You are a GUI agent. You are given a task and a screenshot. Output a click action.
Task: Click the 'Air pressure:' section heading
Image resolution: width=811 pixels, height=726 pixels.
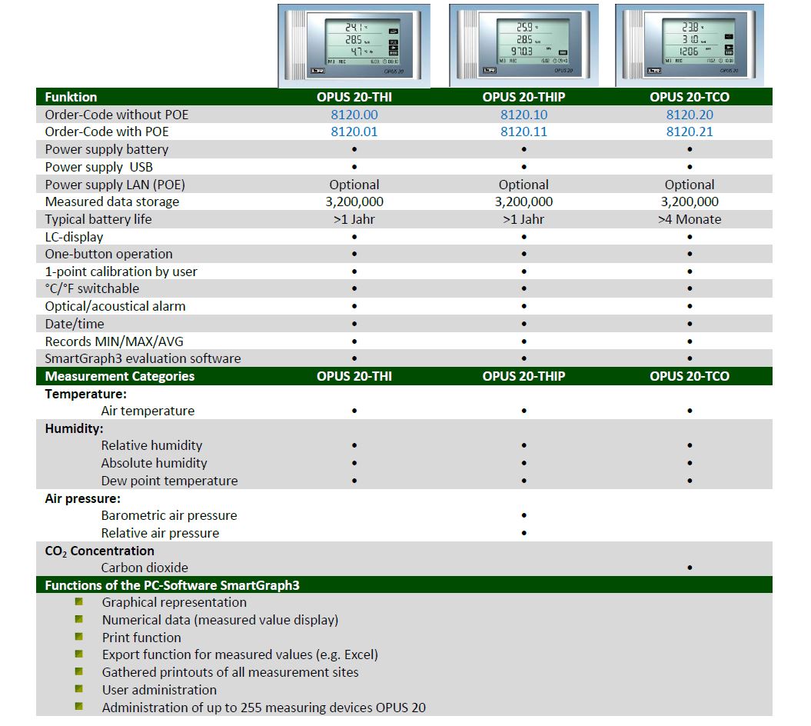[83, 498]
